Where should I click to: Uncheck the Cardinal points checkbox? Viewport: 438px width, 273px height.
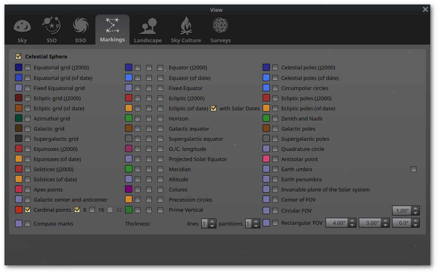coord(28,210)
